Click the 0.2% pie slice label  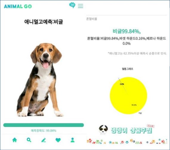point(122,84)
